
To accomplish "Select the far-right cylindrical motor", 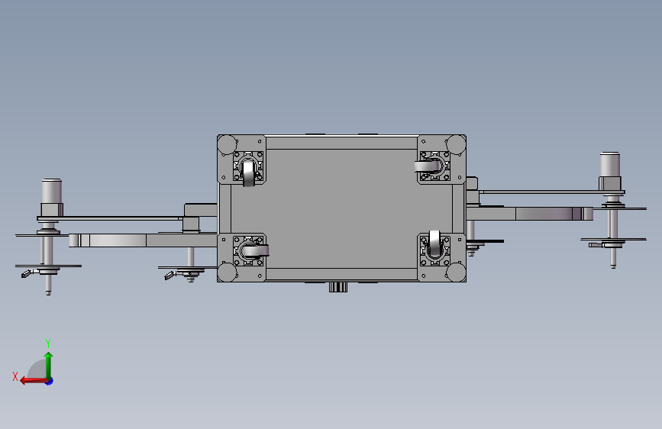I will tap(610, 165).
